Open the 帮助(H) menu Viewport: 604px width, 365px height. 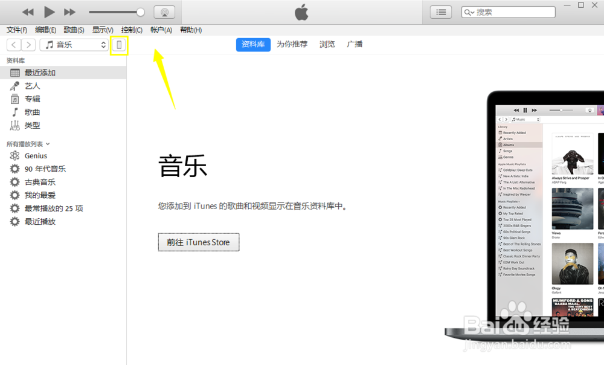click(x=191, y=30)
